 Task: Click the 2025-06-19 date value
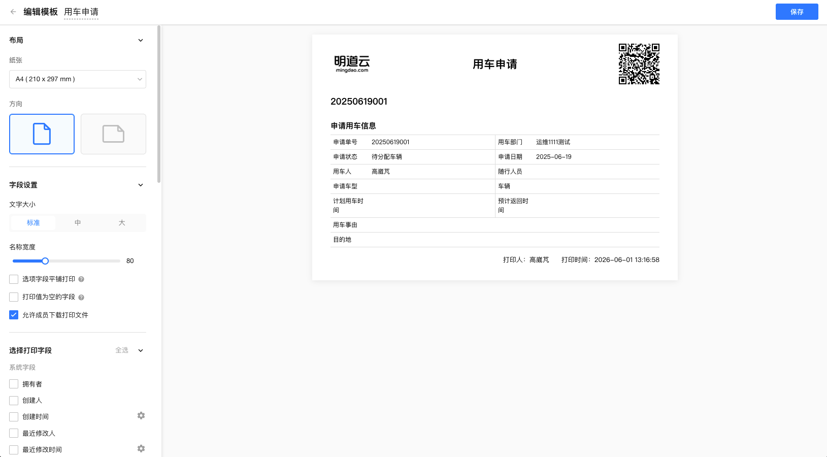(x=554, y=157)
